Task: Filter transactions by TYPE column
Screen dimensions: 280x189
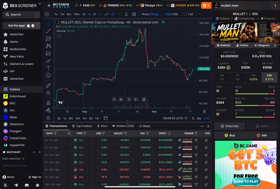Action: [85, 133]
